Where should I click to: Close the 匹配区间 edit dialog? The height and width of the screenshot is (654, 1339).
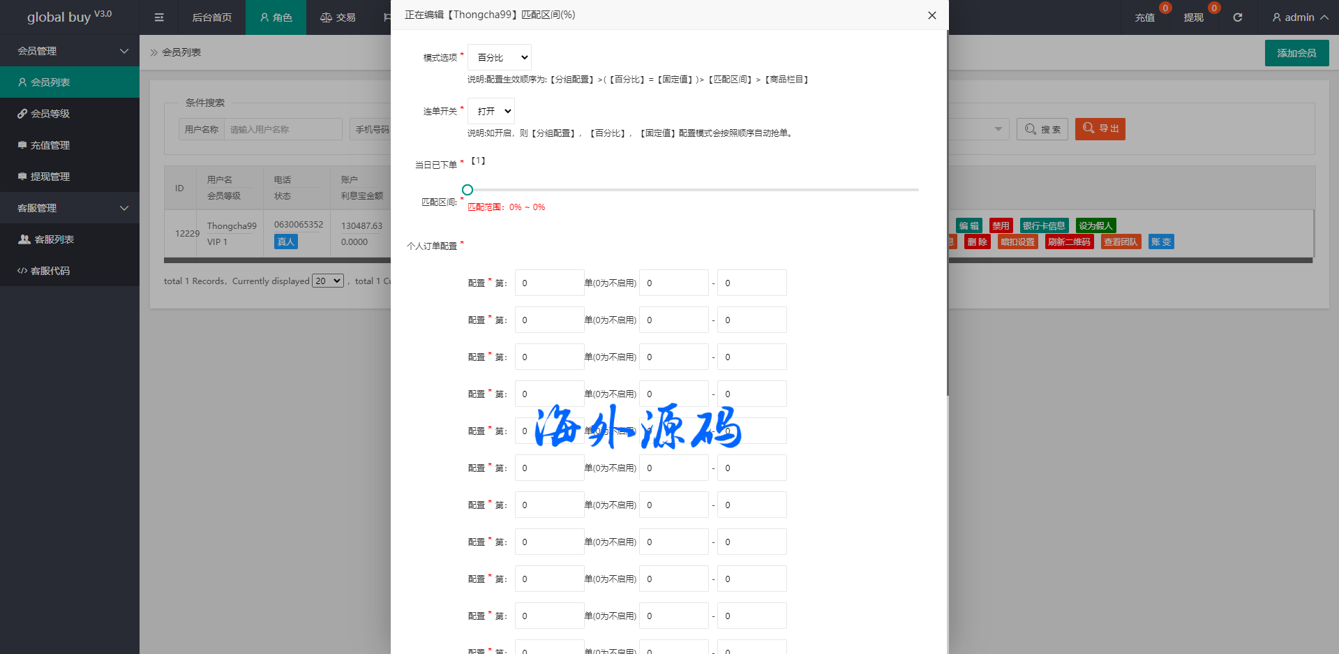point(932,15)
